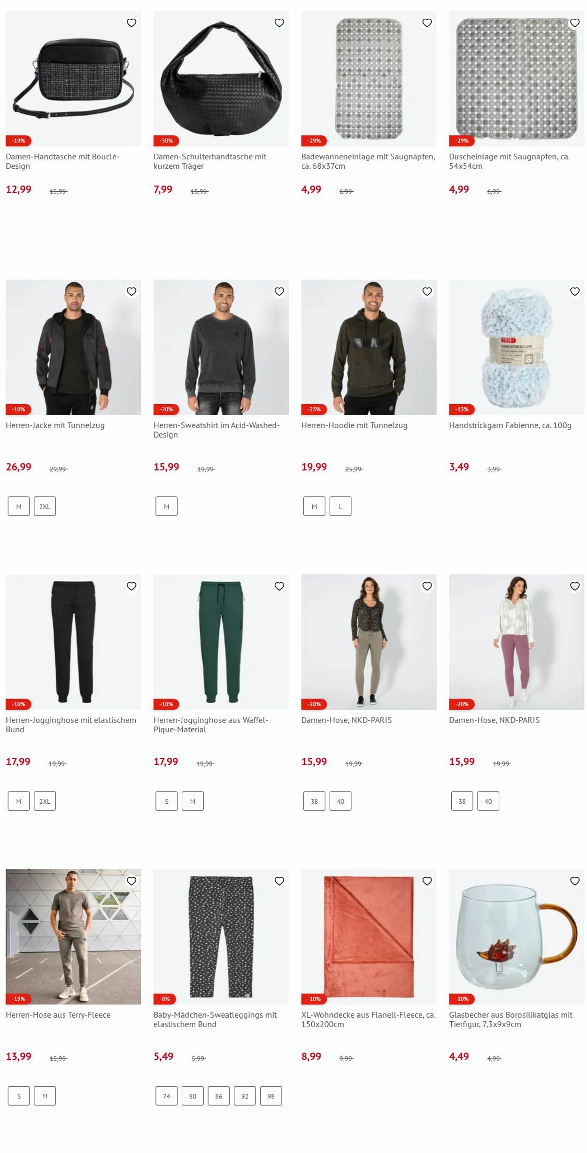This screenshot has width=587, height=1153.
Task: Select size 86 for Baby-Mädchen-Sweatleggings
Action: [219, 1096]
